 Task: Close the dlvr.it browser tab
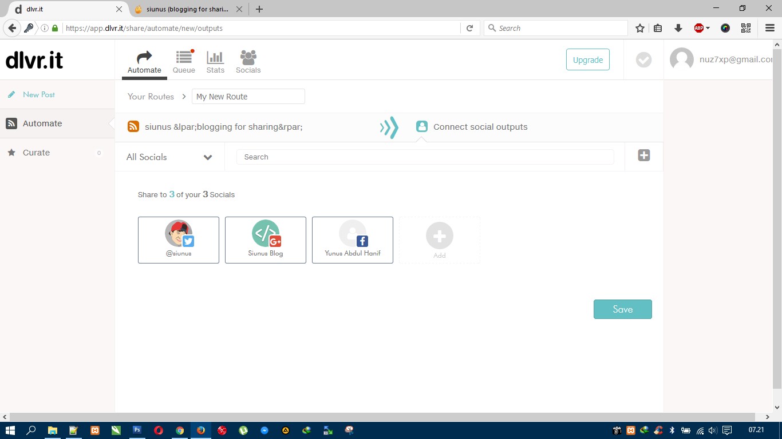click(x=119, y=9)
